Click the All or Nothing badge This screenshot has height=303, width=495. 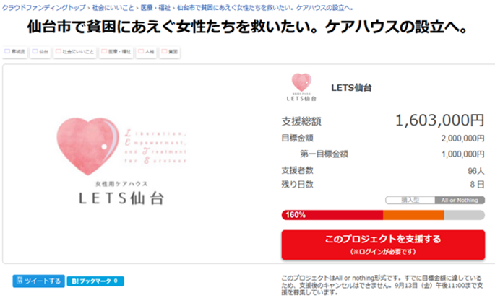tap(460, 200)
